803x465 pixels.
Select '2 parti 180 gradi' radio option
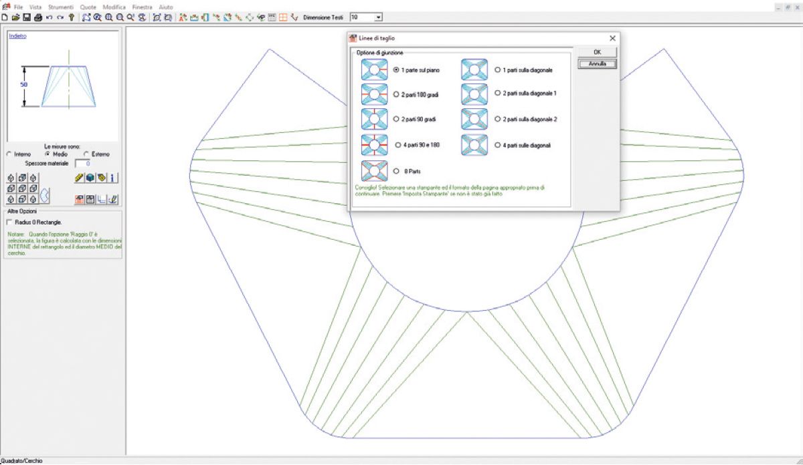point(396,94)
